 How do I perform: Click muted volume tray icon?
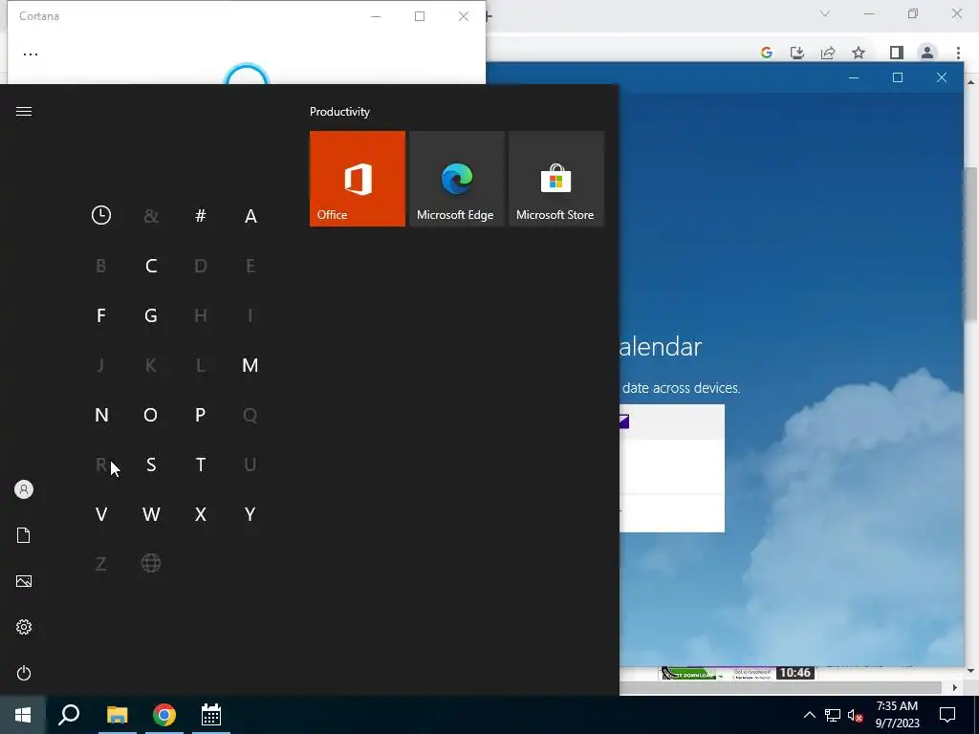pyautogui.click(x=855, y=715)
